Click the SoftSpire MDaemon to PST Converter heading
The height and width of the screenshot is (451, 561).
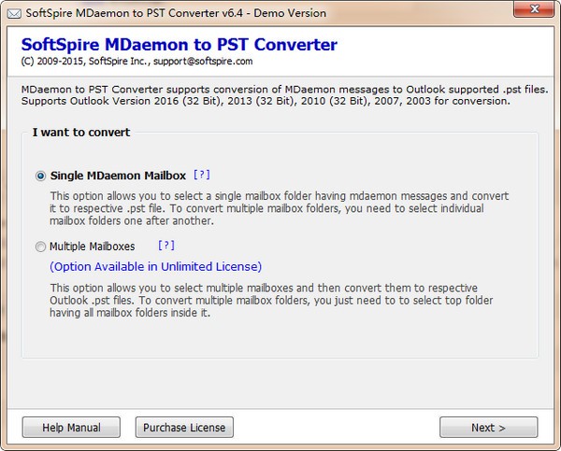tap(179, 45)
